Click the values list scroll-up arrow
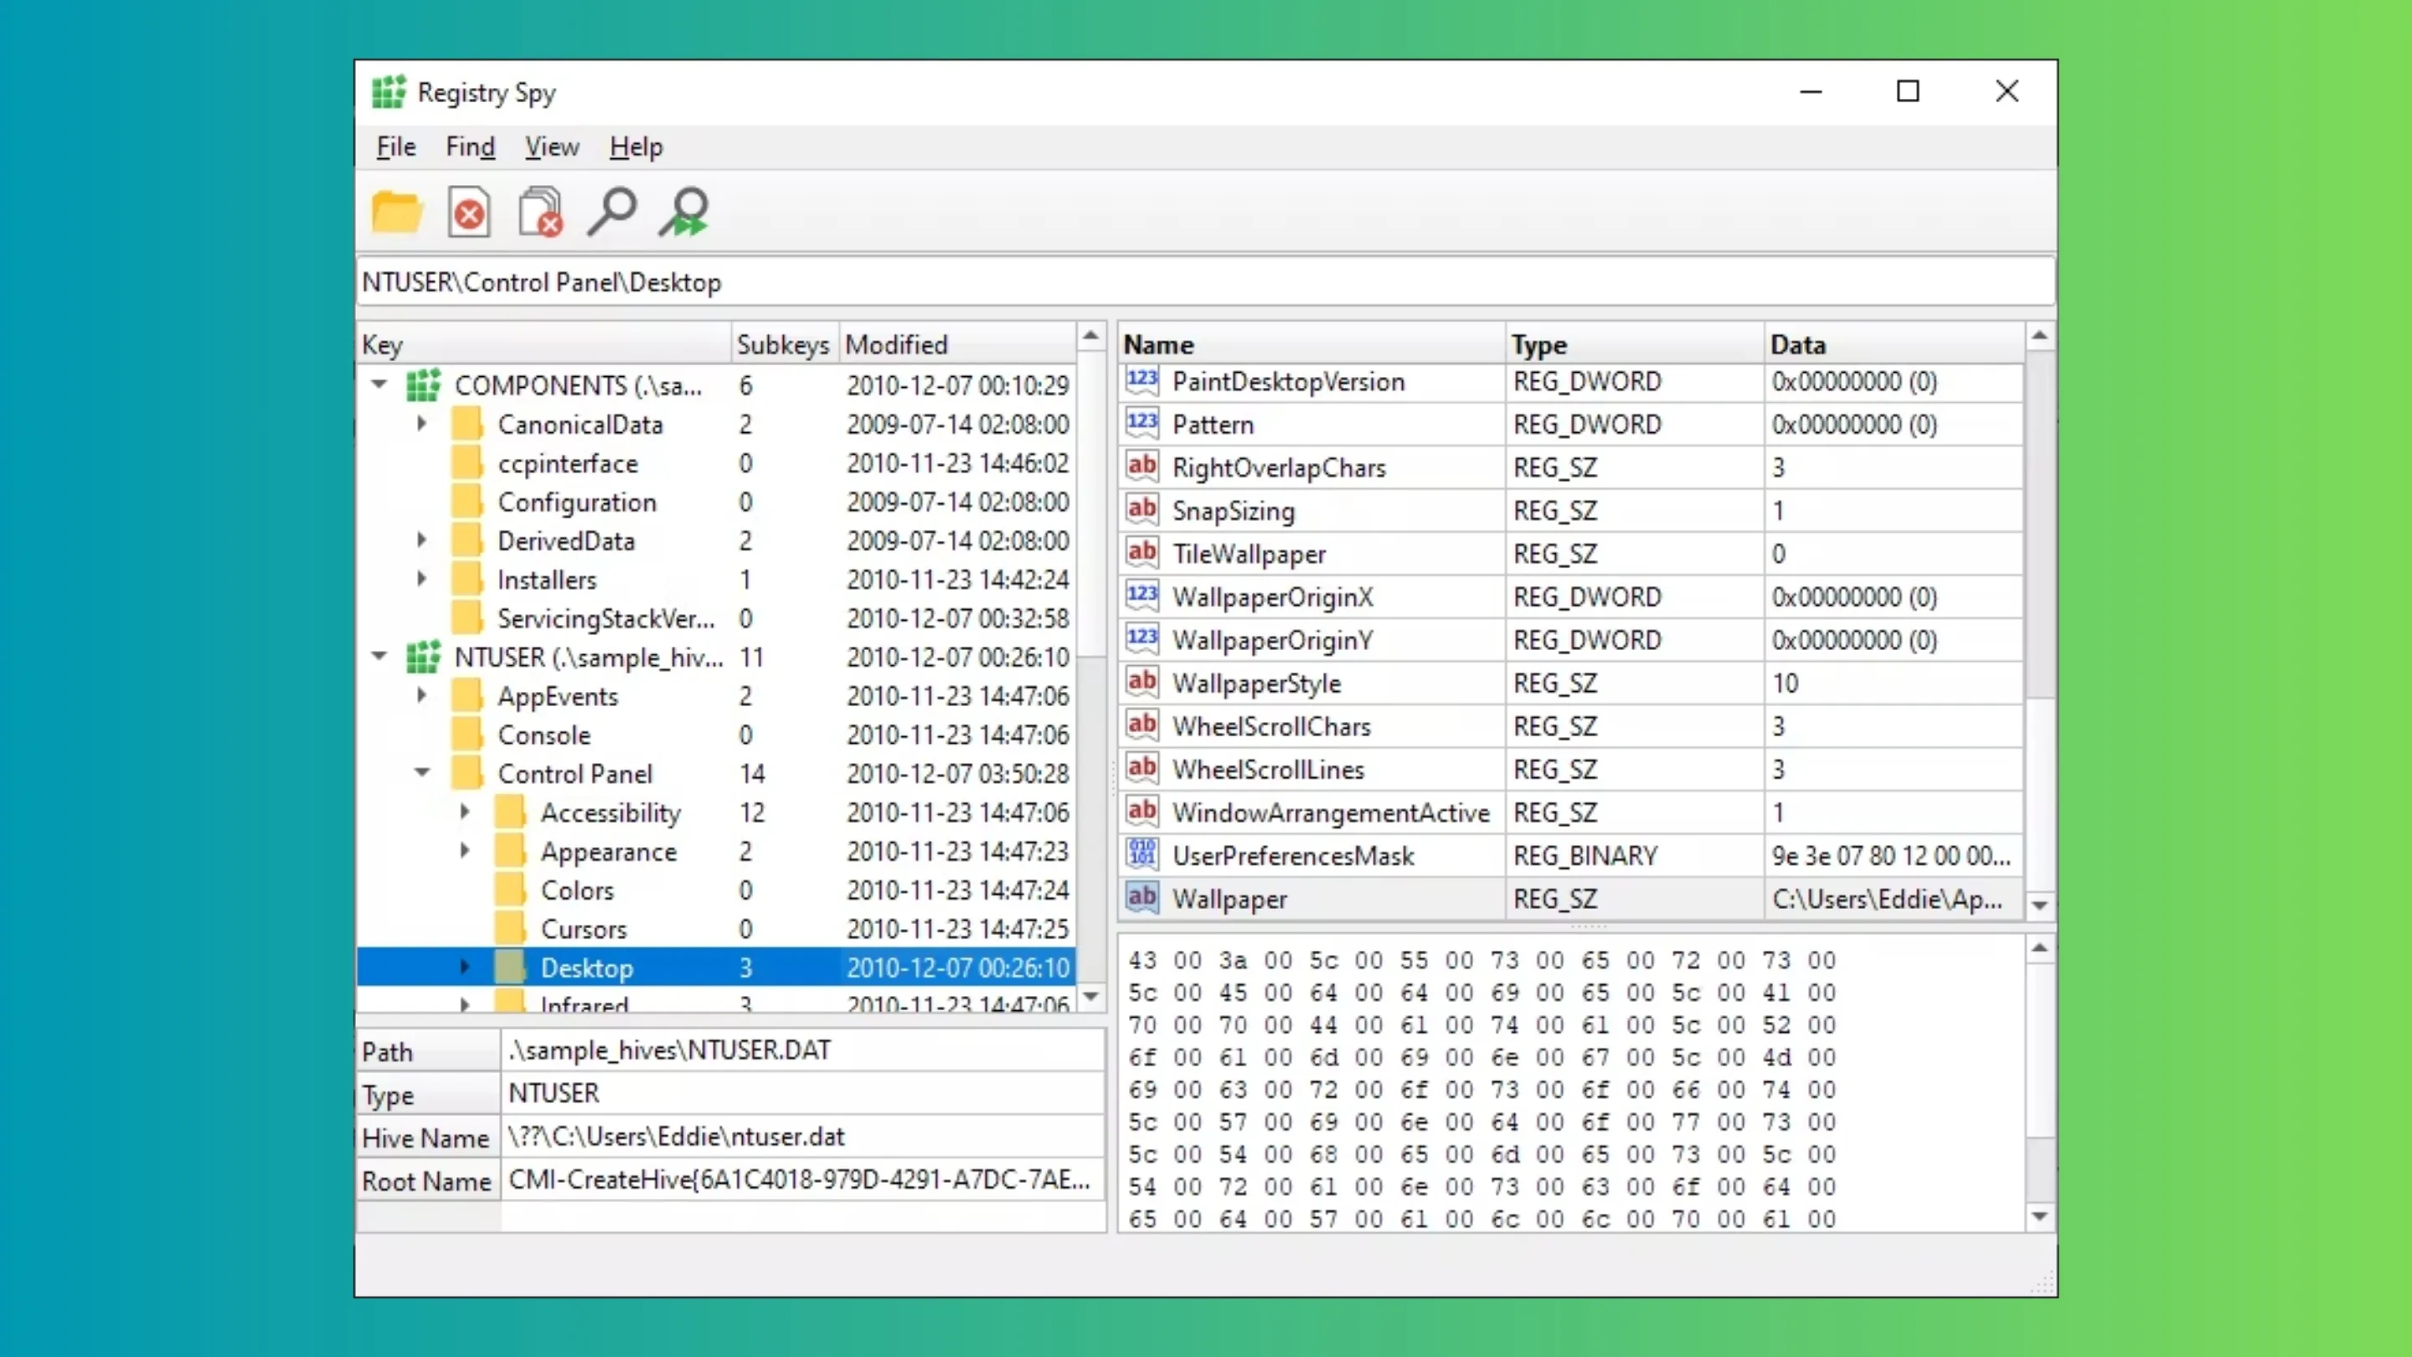 coord(2040,335)
